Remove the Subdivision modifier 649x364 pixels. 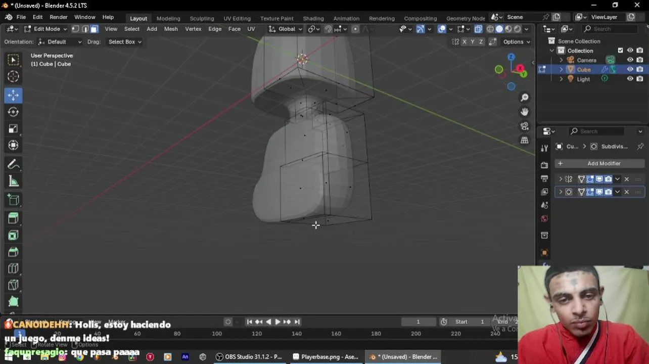click(x=627, y=192)
